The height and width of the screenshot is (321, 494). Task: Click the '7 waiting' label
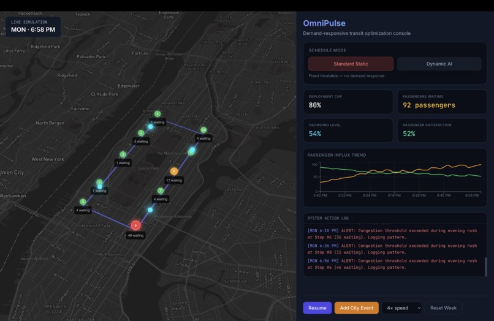99,191
